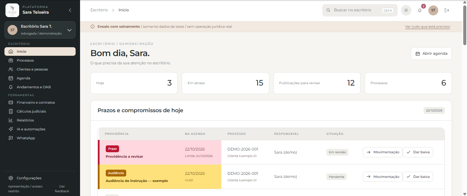Viewport: 467px width, 196px height.
Task: Click the ST avatar in Escritório selector
Action: click(12, 30)
